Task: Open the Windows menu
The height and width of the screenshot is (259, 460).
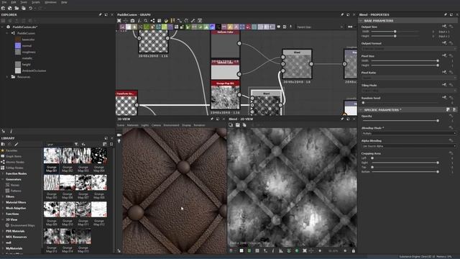Action: [x=50, y=2]
